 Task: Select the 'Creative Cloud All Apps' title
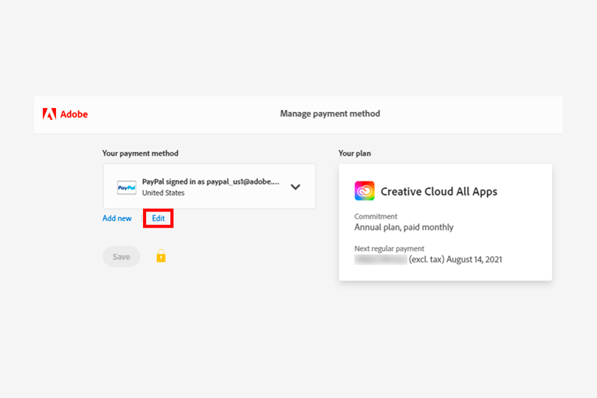click(439, 192)
